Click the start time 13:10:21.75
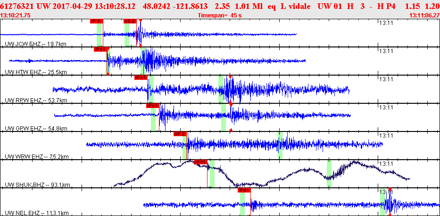The image size is (440, 216). [x=16, y=15]
